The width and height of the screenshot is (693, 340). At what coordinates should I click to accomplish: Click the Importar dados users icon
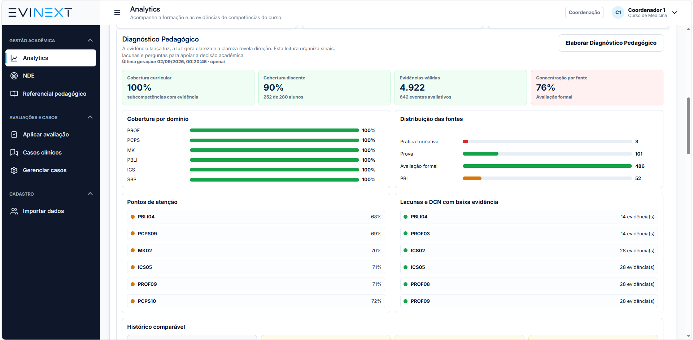click(14, 211)
